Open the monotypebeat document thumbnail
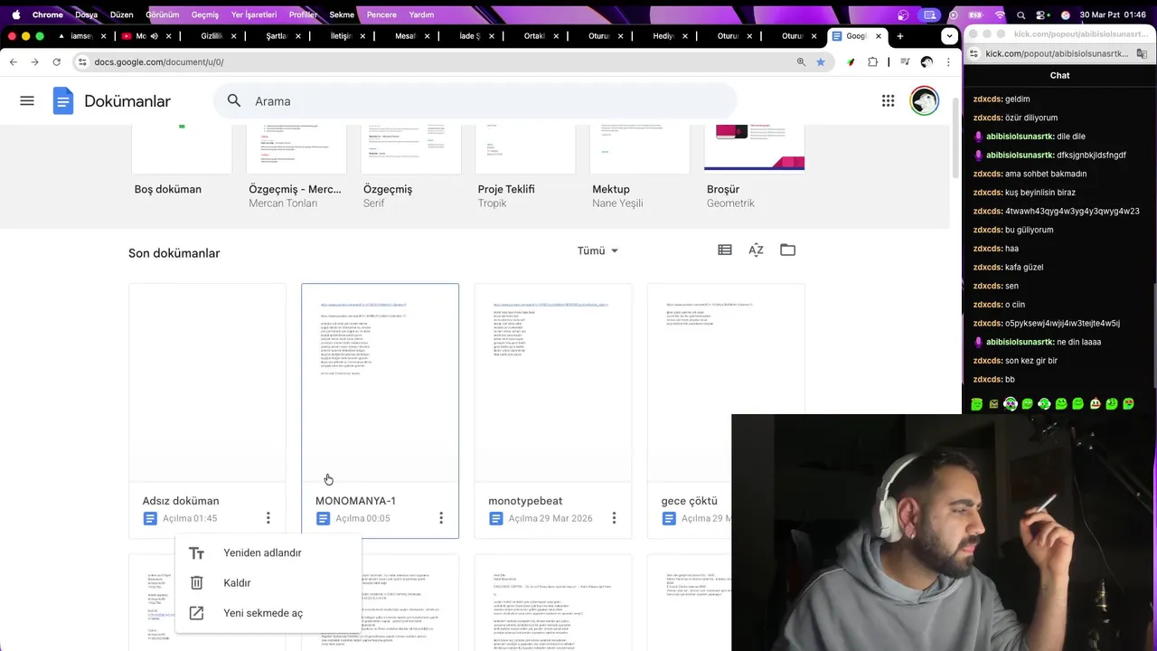The image size is (1157, 651). click(x=553, y=383)
